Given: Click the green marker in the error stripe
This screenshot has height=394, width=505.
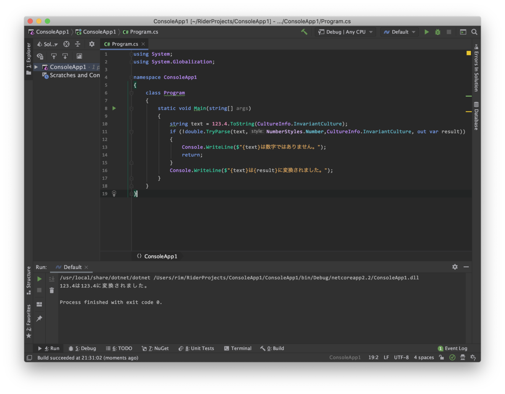Looking at the screenshot, I should coord(468,96).
